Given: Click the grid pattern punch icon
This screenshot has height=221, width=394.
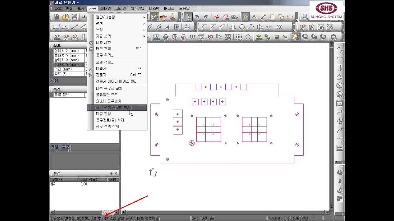Looking at the screenshot, I should pos(239,37).
